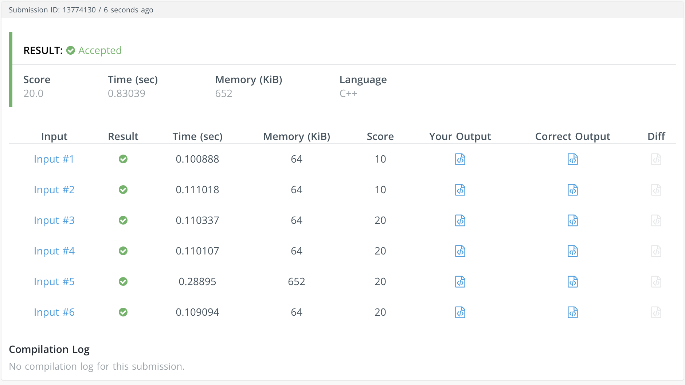The height and width of the screenshot is (385, 685).
Task: Click the Accepted result status text
Action: pos(99,50)
